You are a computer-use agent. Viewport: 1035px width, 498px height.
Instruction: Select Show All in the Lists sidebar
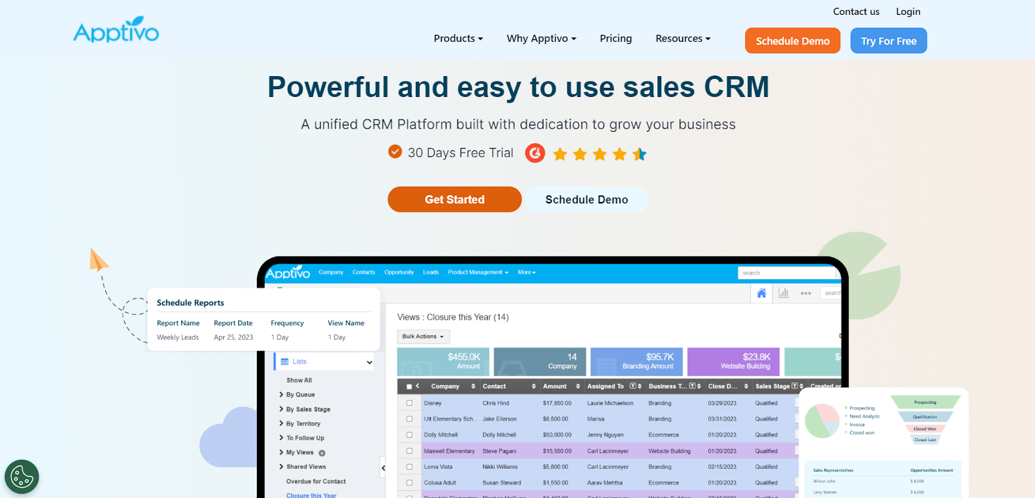299,380
